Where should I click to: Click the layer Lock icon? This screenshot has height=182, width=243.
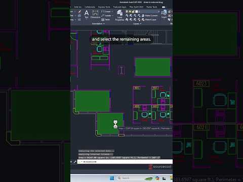click(x=139, y=16)
